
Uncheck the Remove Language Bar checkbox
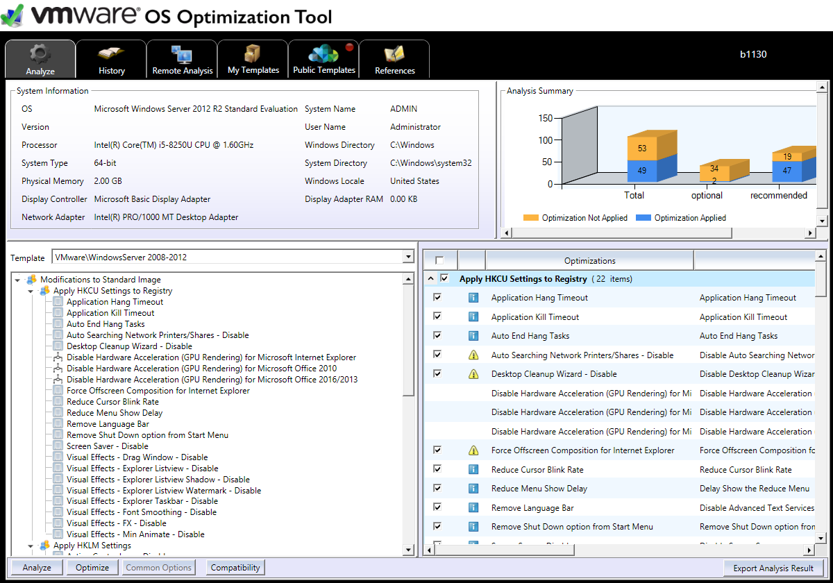tap(437, 507)
